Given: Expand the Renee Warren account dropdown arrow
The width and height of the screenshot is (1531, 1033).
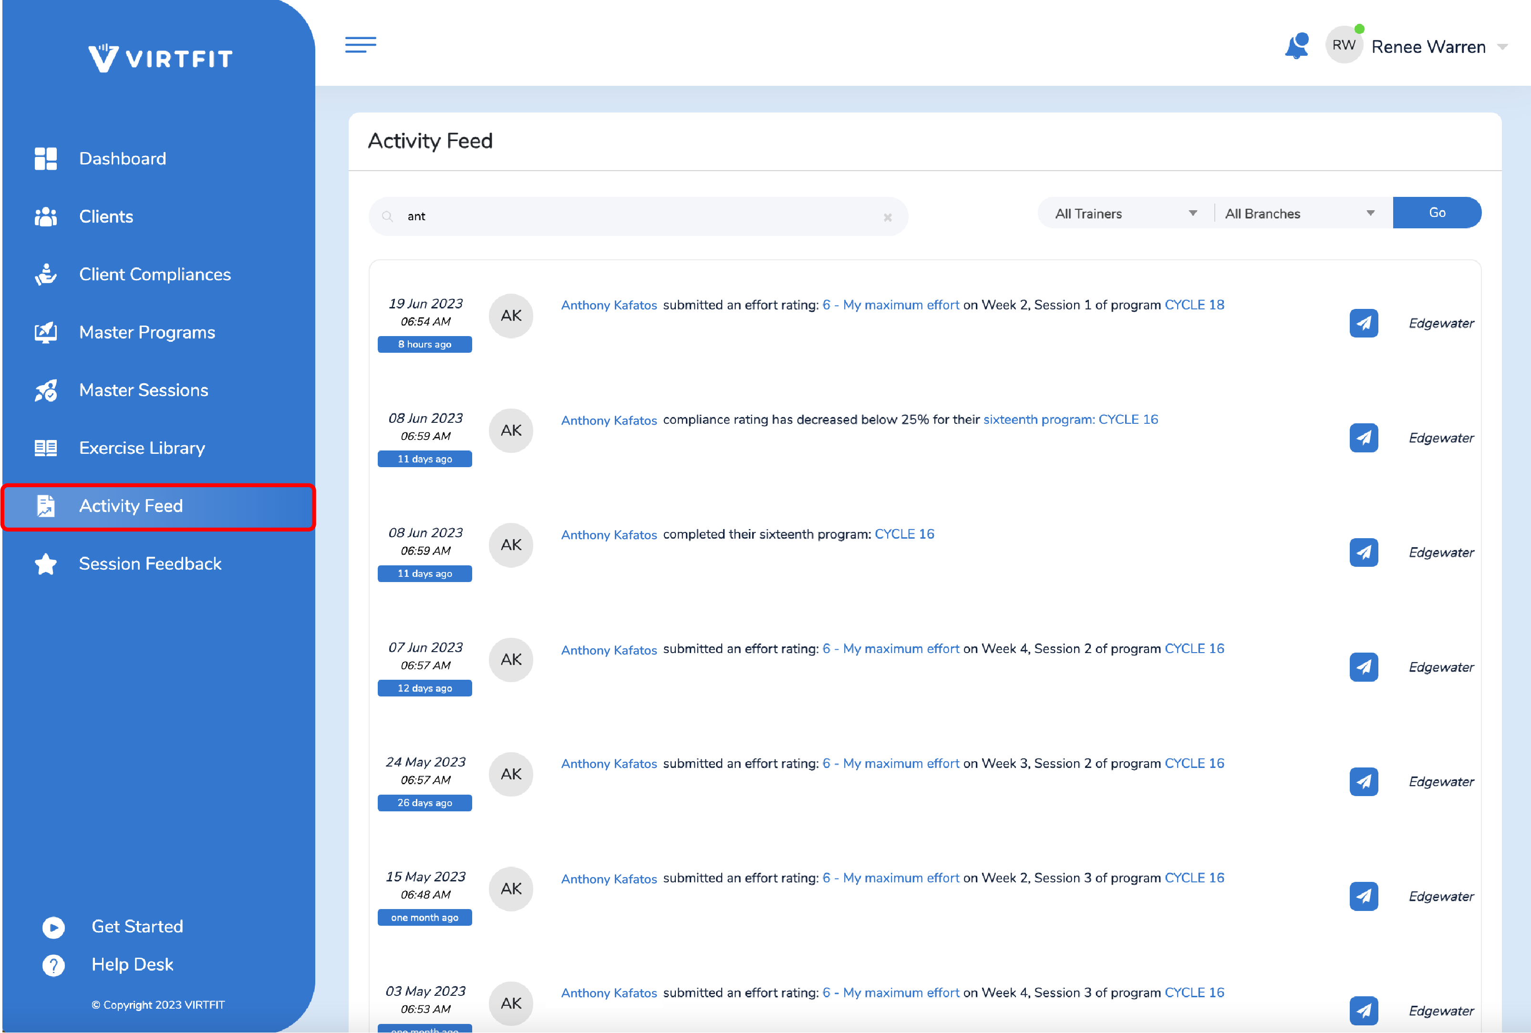Looking at the screenshot, I should click(1502, 47).
